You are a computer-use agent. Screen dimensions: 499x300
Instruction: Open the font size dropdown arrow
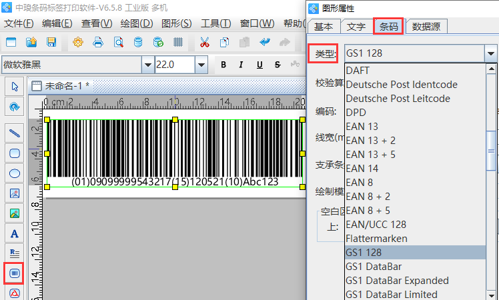click(x=201, y=65)
